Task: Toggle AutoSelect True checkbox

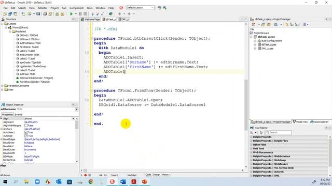Action: [x=26, y=132]
